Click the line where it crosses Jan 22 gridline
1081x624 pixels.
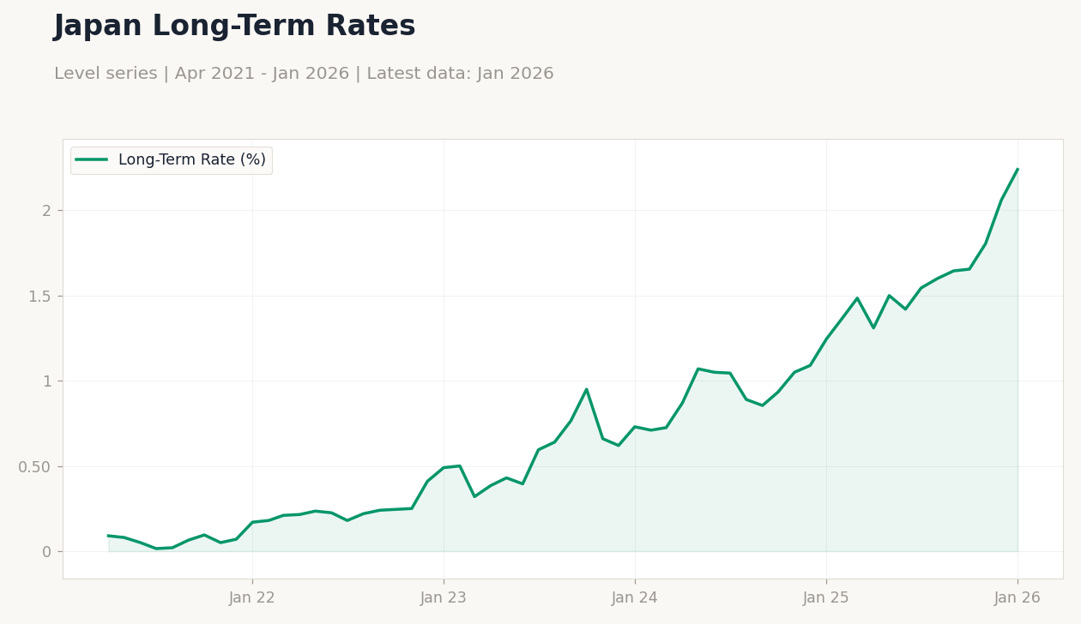tap(252, 522)
